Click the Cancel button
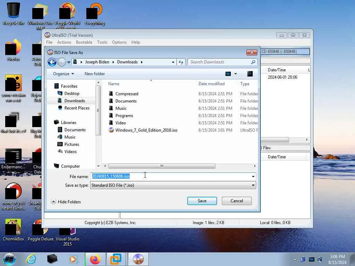The image size is (355, 266). coord(236,201)
